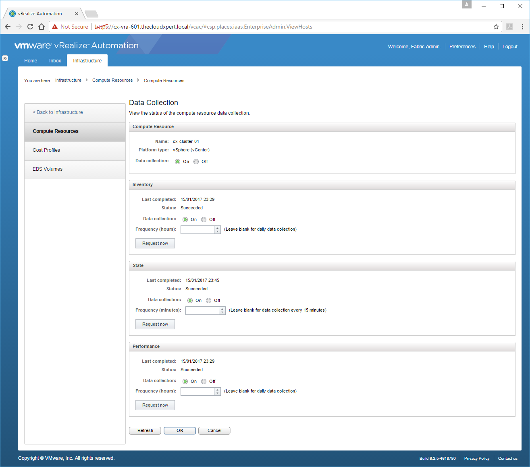Increase State frequency minutes with up arrow
The width and height of the screenshot is (530, 467).
tap(222, 309)
